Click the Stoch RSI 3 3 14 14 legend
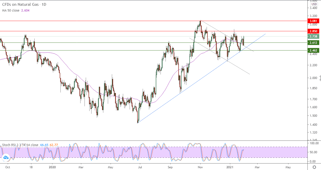Viewport: 321px width, 170px height. pyautogui.click(x=20, y=145)
